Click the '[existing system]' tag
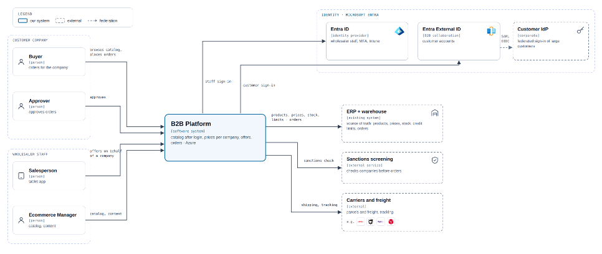The width and height of the screenshot is (602, 254). click(x=363, y=118)
